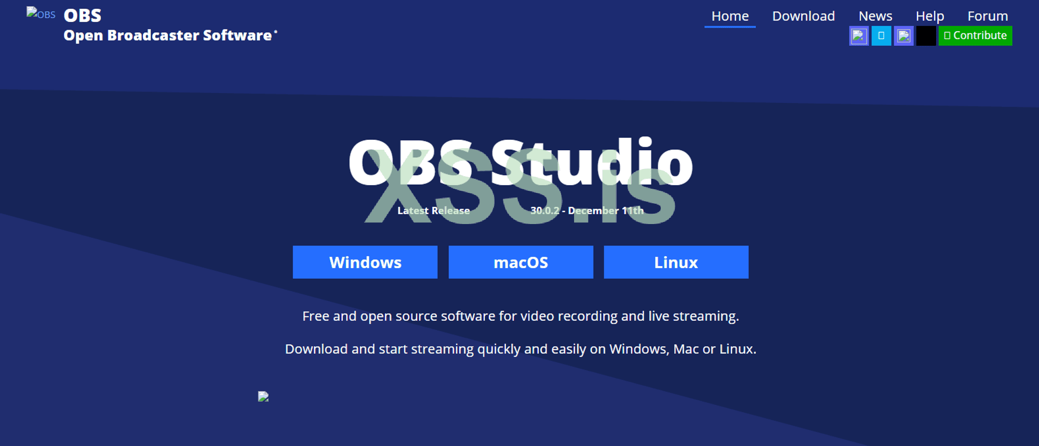
Task: Click the broken preview image below the description
Action: pos(263,397)
